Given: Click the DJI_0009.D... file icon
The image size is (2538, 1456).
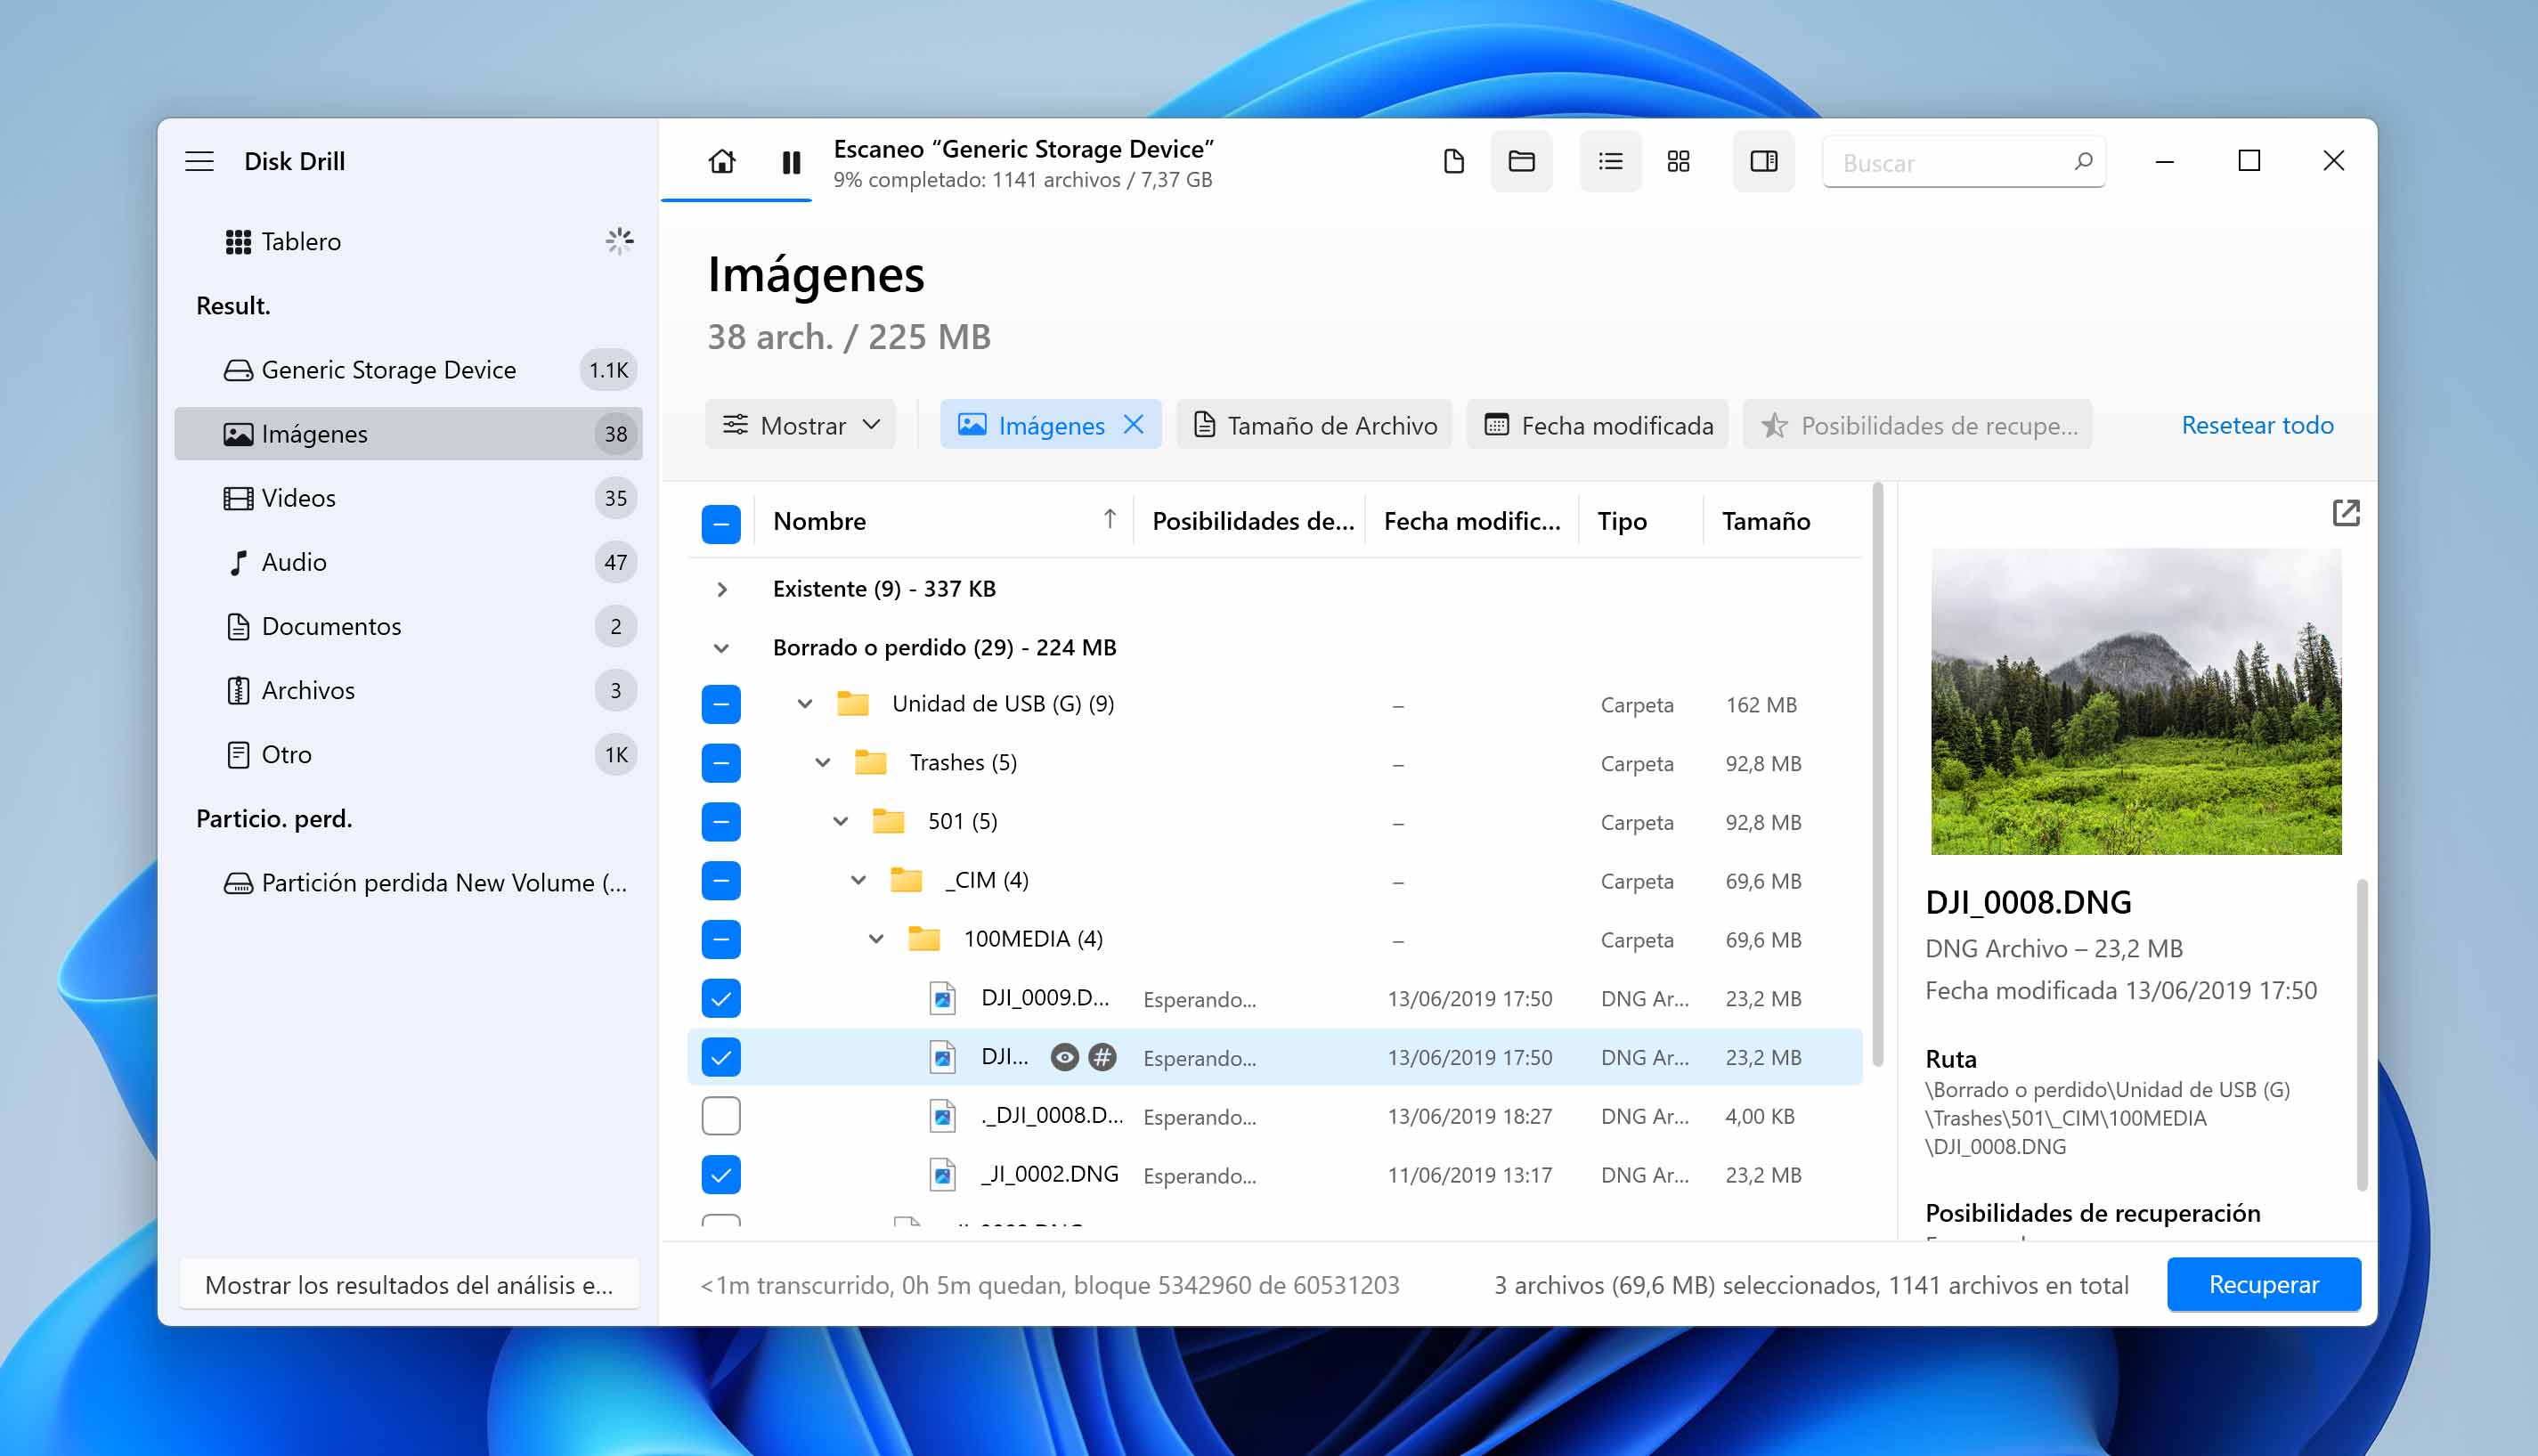Looking at the screenshot, I should click(x=942, y=998).
